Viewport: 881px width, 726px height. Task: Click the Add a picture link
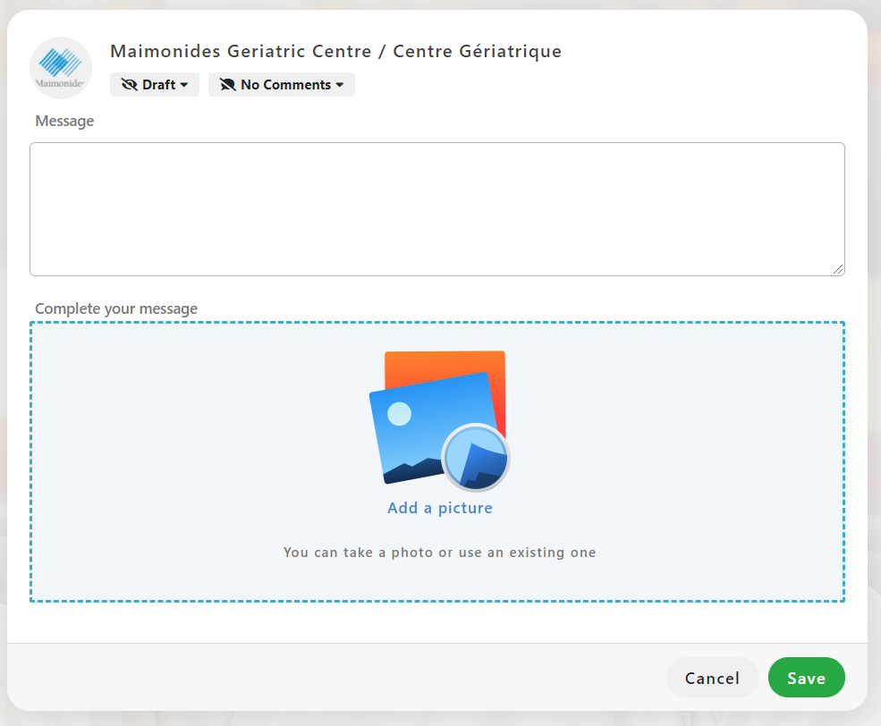pyautogui.click(x=439, y=508)
